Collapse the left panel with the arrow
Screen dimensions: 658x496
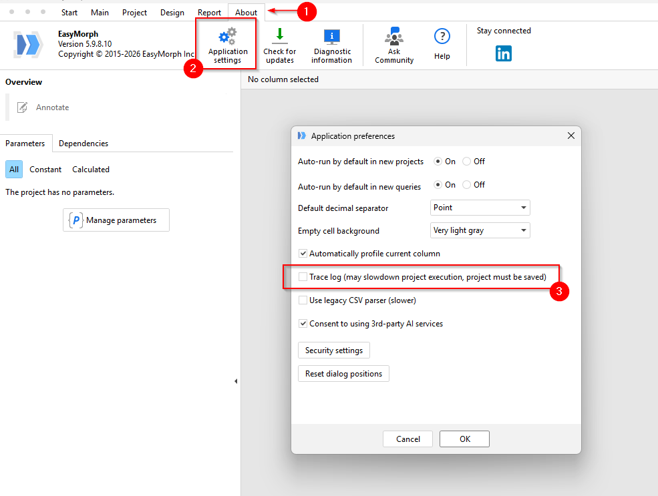235,381
